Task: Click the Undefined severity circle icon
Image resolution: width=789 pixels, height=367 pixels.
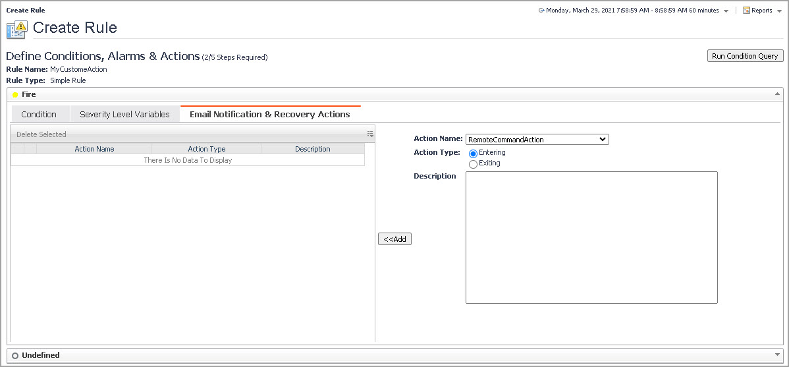Action: 15,356
